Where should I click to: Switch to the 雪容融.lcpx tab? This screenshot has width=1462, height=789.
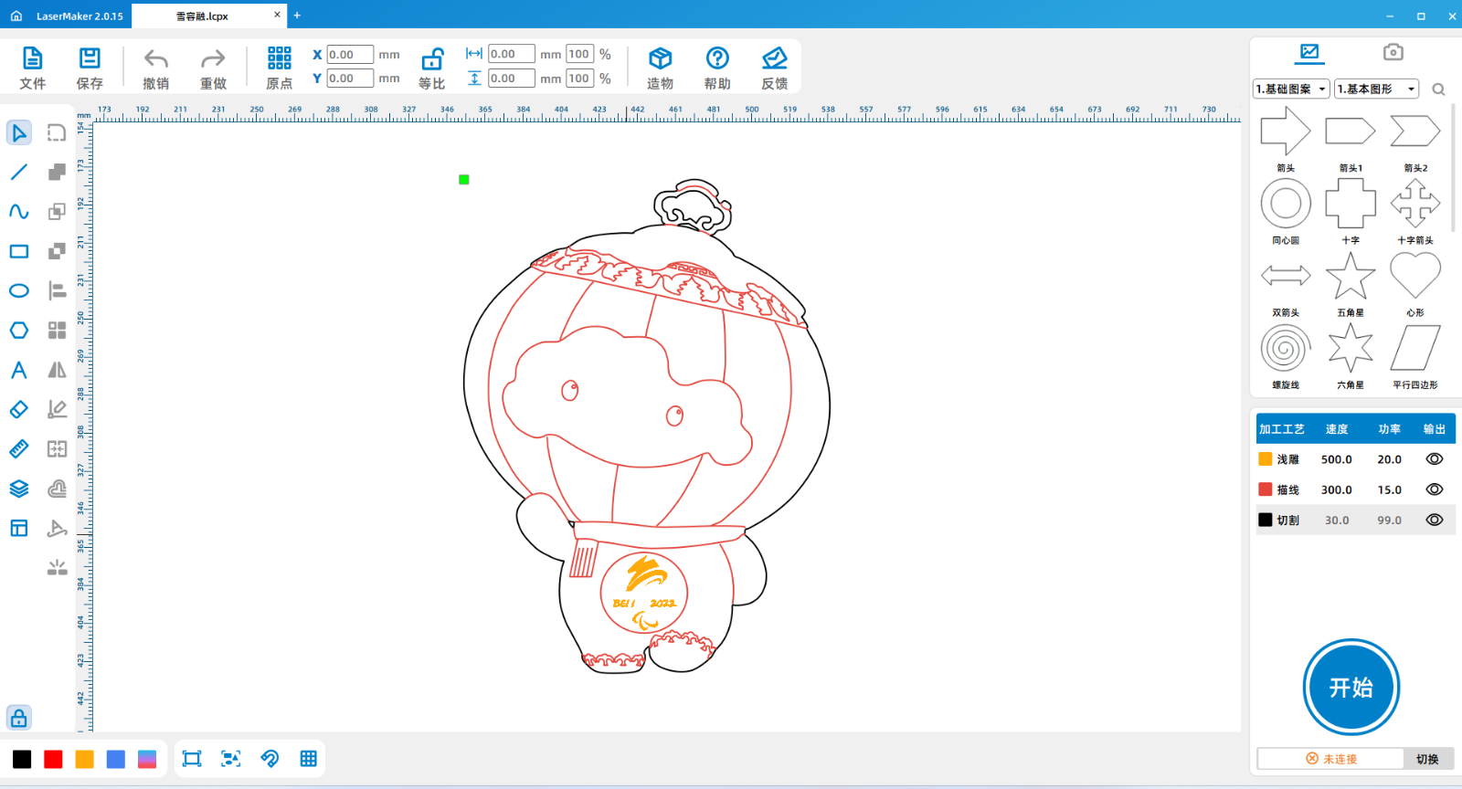tap(203, 16)
